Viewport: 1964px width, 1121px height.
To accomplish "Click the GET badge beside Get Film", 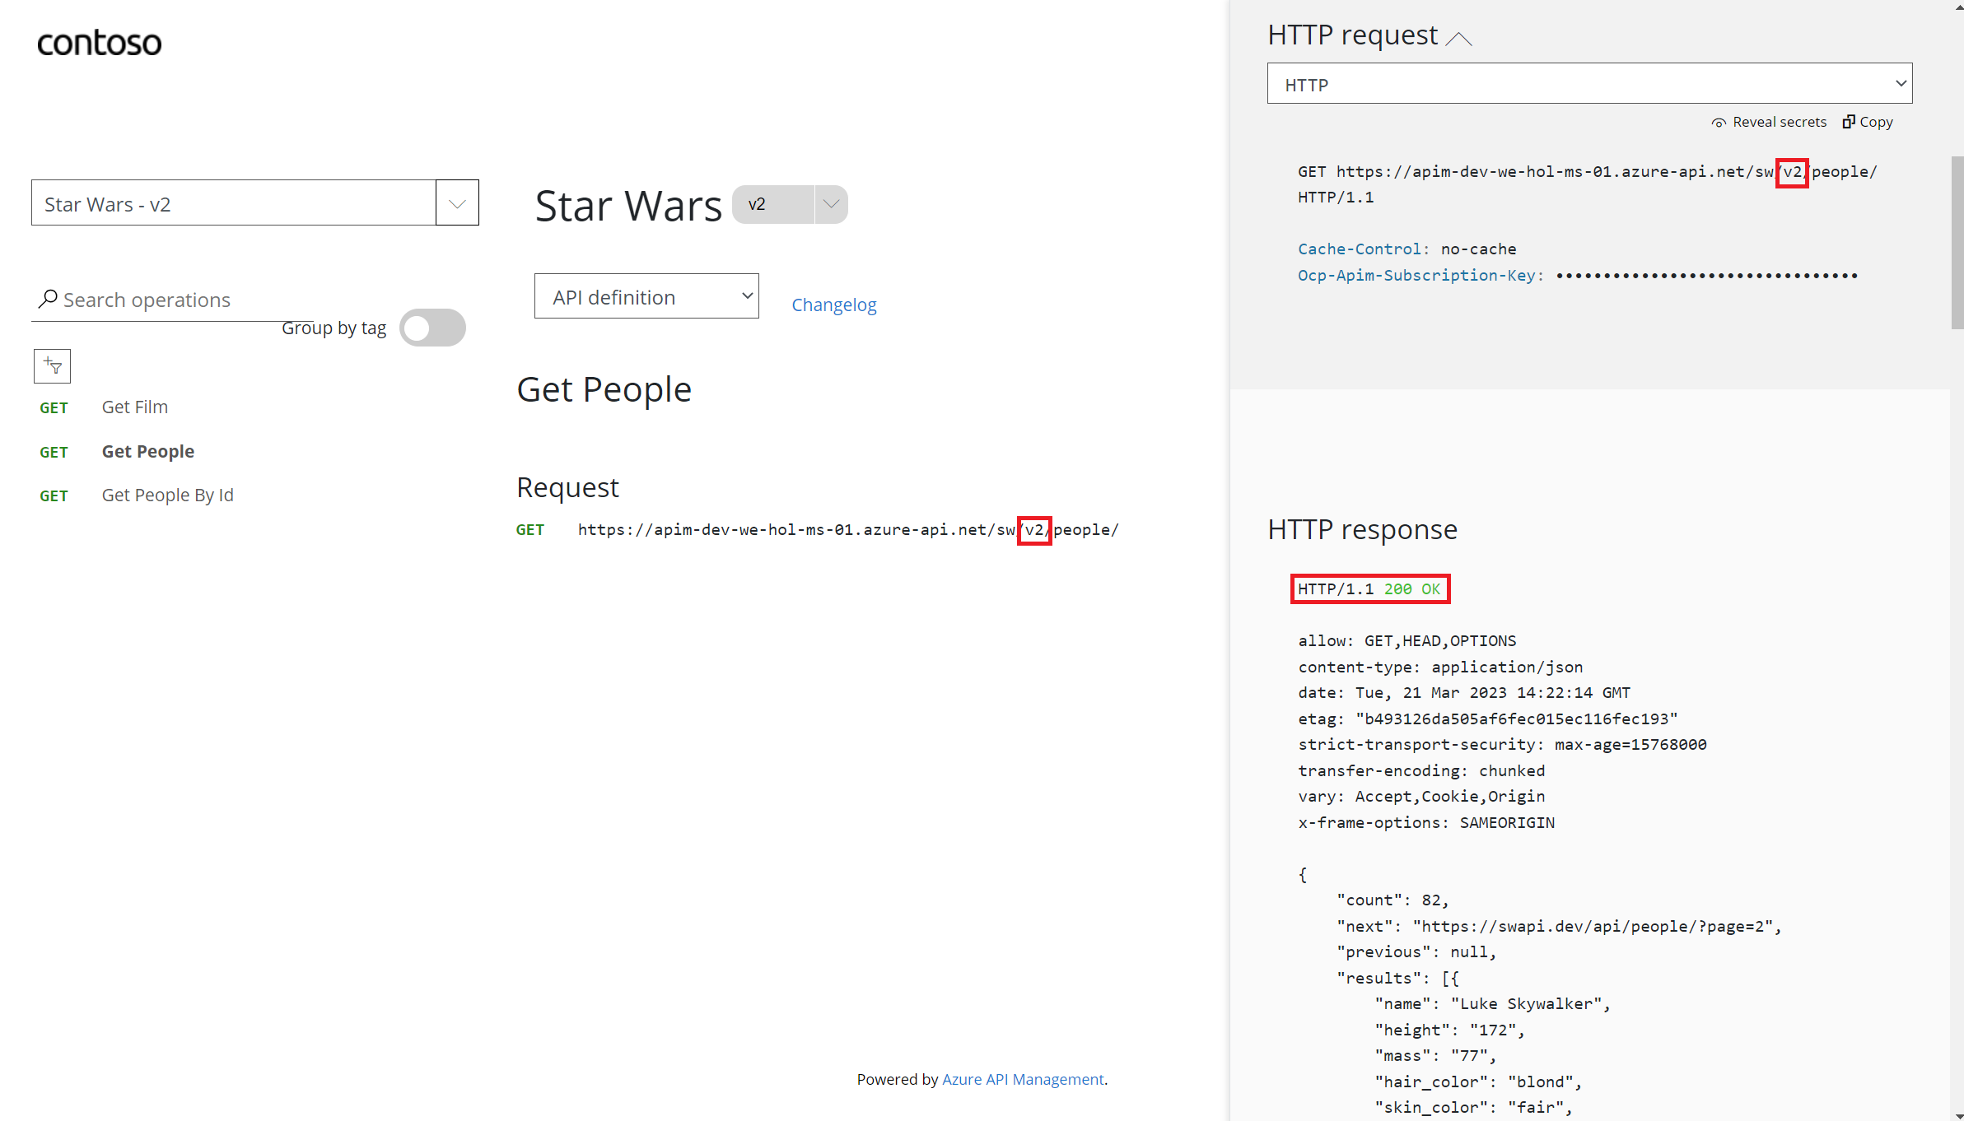I will pos(54,407).
